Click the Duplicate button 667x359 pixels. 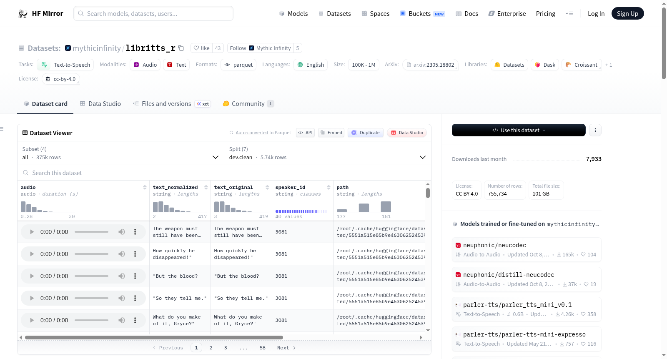[366, 133]
